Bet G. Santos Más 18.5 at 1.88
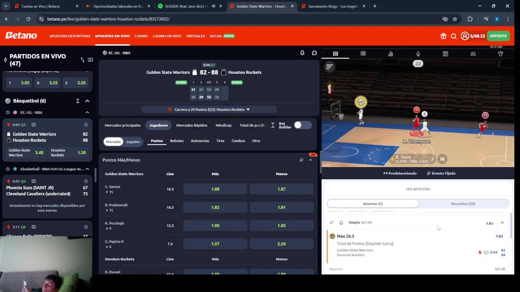520x292 pixels. (x=215, y=189)
